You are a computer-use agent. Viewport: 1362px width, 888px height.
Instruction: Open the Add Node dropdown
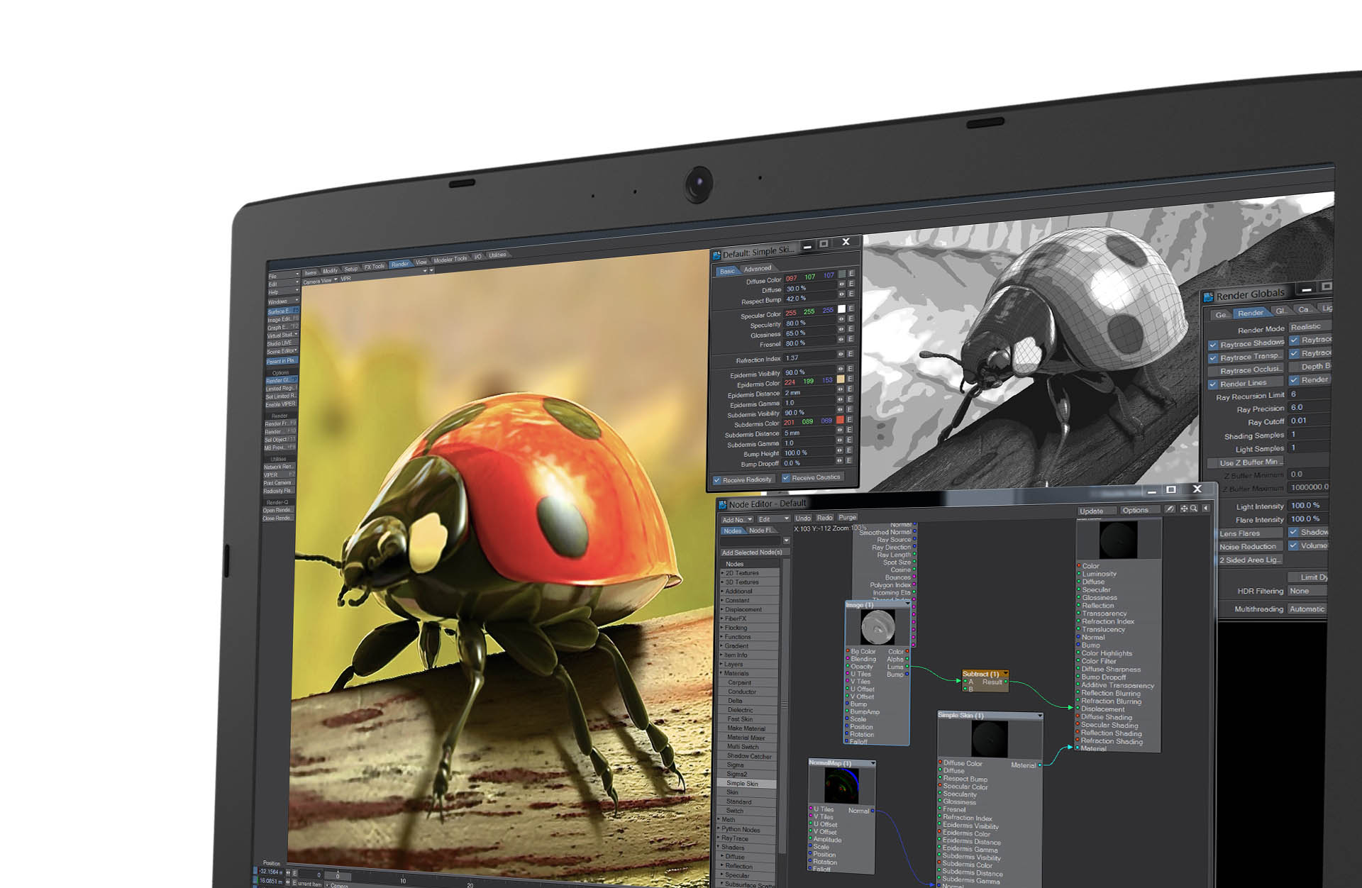coord(738,520)
